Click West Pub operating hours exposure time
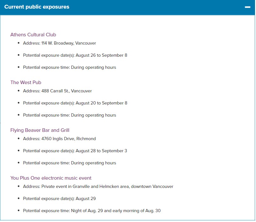The height and width of the screenshot is (222, 256). (x=70, y=115)
